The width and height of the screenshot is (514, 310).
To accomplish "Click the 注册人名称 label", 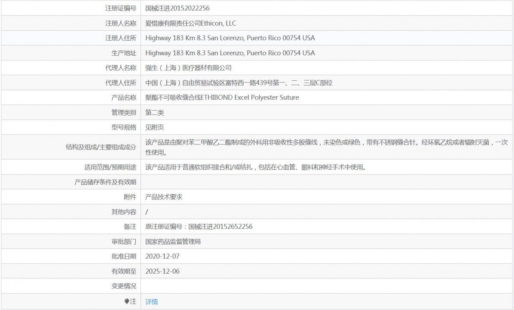I will (121, 23).
